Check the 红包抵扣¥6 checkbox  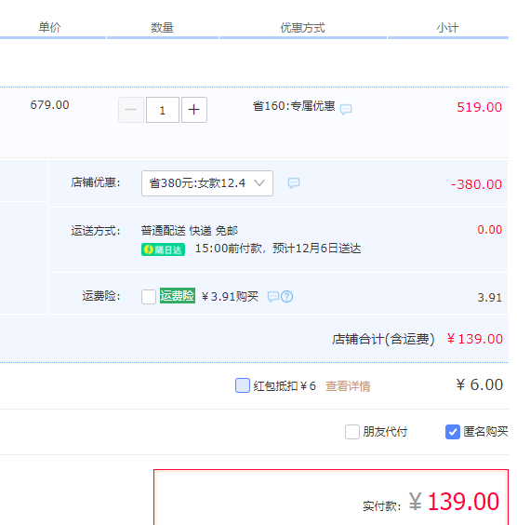click(x=243, y=385)
